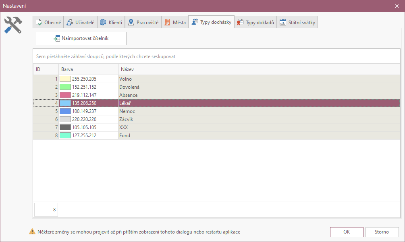
Task: Click the Obecné tab document icon
Action: [x=39, y=23]
